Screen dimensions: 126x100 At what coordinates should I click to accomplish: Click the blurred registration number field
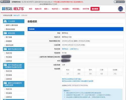pos(66,56)
